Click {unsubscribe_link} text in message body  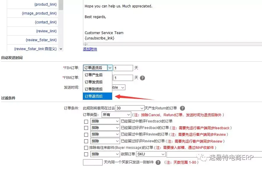tap(100, 38)
